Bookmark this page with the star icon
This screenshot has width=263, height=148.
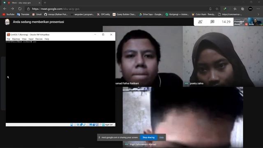click(217, 9)
